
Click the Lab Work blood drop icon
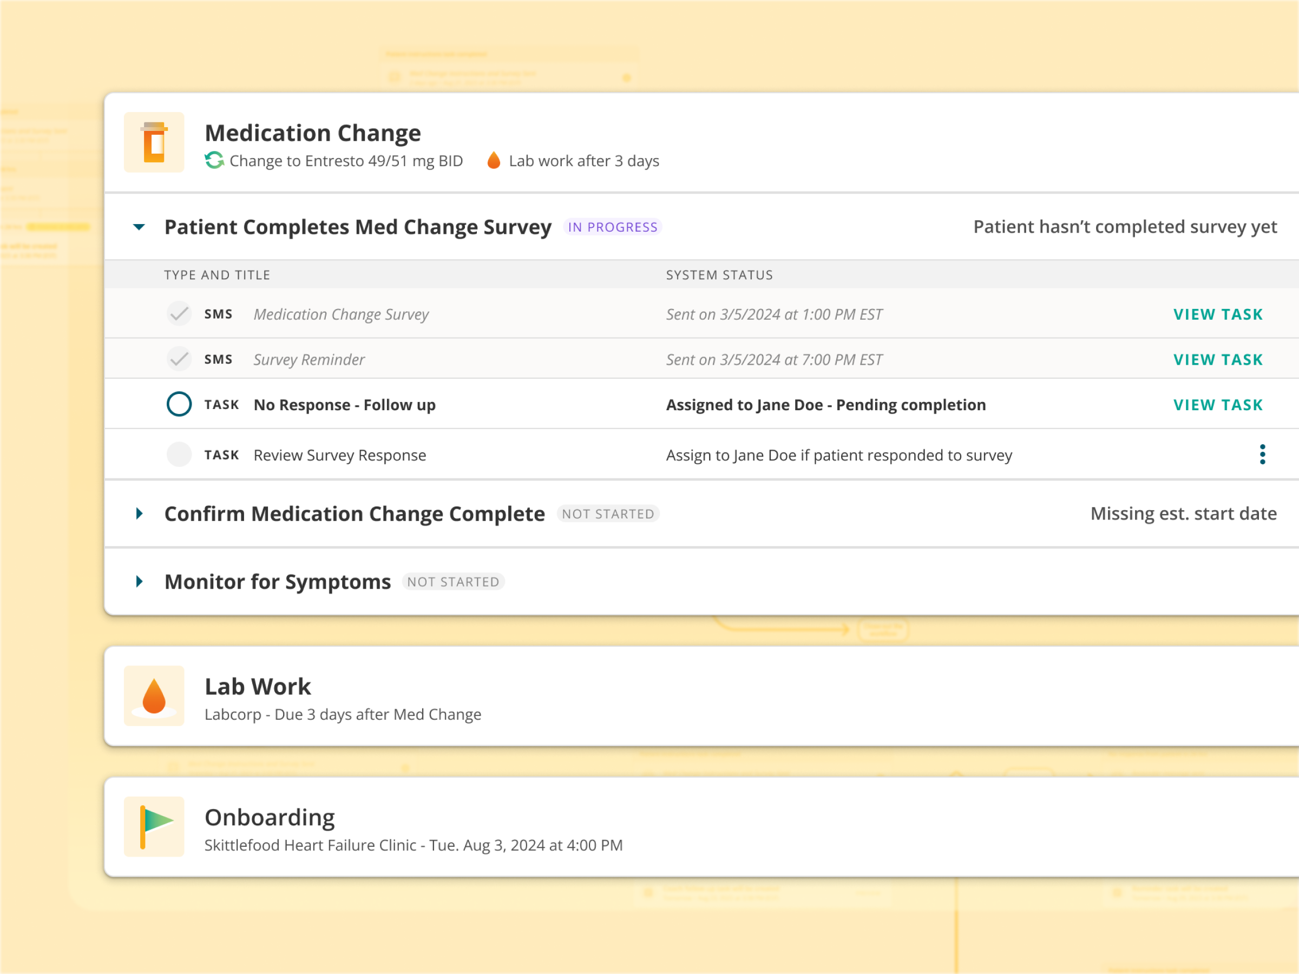point(154,696)
